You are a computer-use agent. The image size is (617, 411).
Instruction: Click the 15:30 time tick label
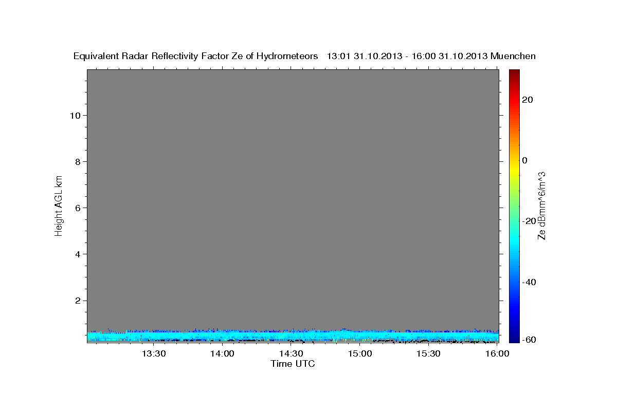tap(428, 353)
